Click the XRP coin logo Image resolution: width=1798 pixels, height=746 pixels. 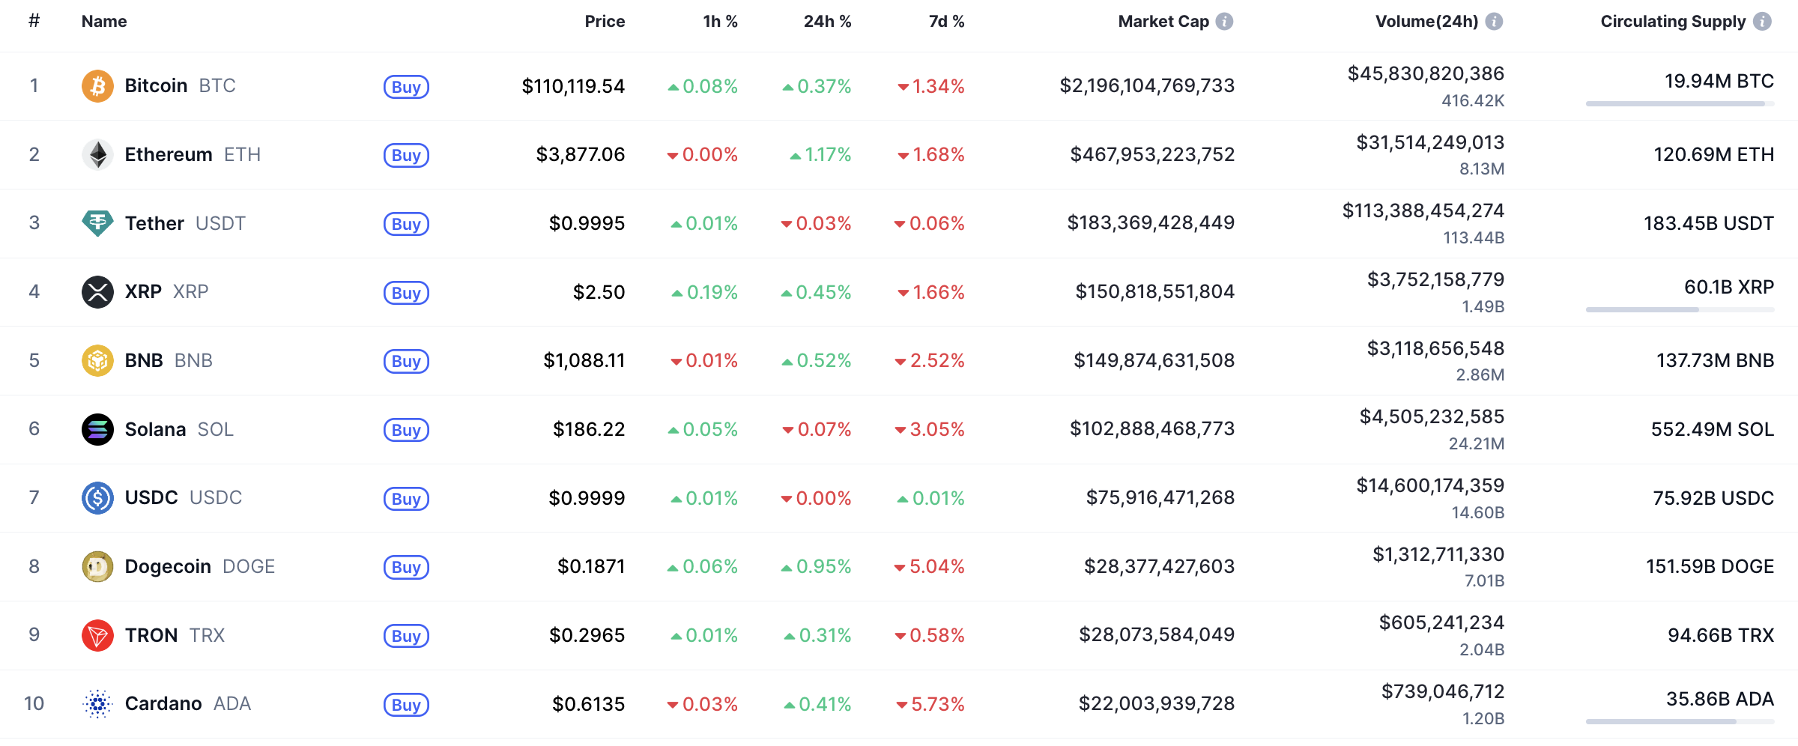coord(97,292)
